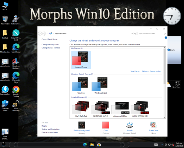Screen dimensions: 184x148
Task: Select the Alienware HQ Red theme
Action: point(120,109)
